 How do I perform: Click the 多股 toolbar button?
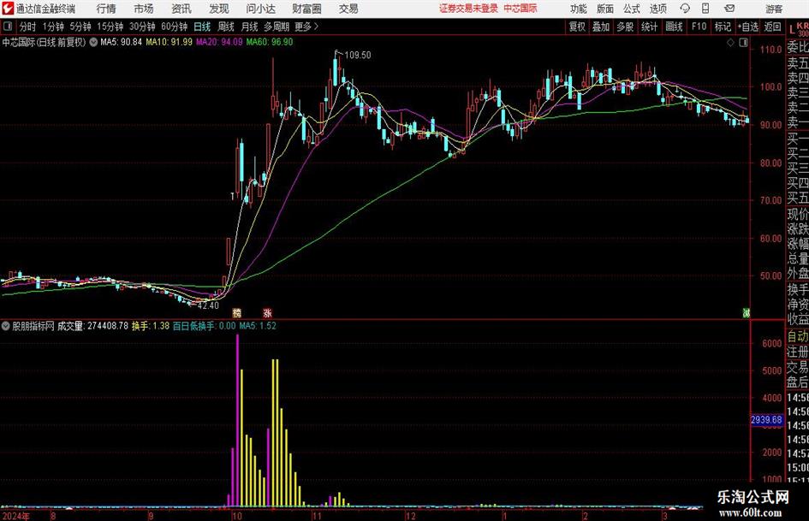(625, 27)
